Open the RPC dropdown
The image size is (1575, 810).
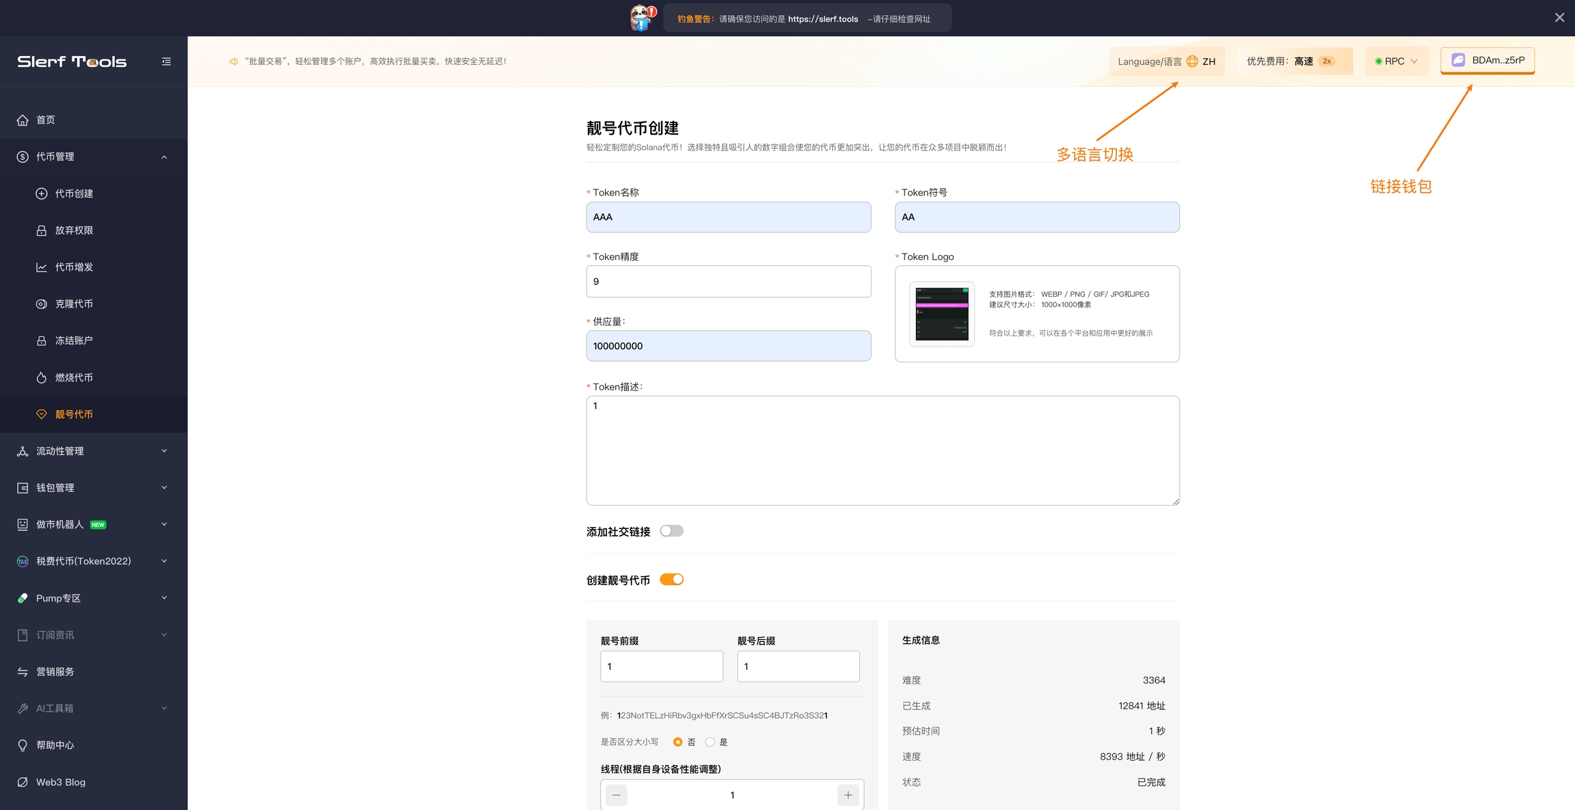[x=1396, y=62]
